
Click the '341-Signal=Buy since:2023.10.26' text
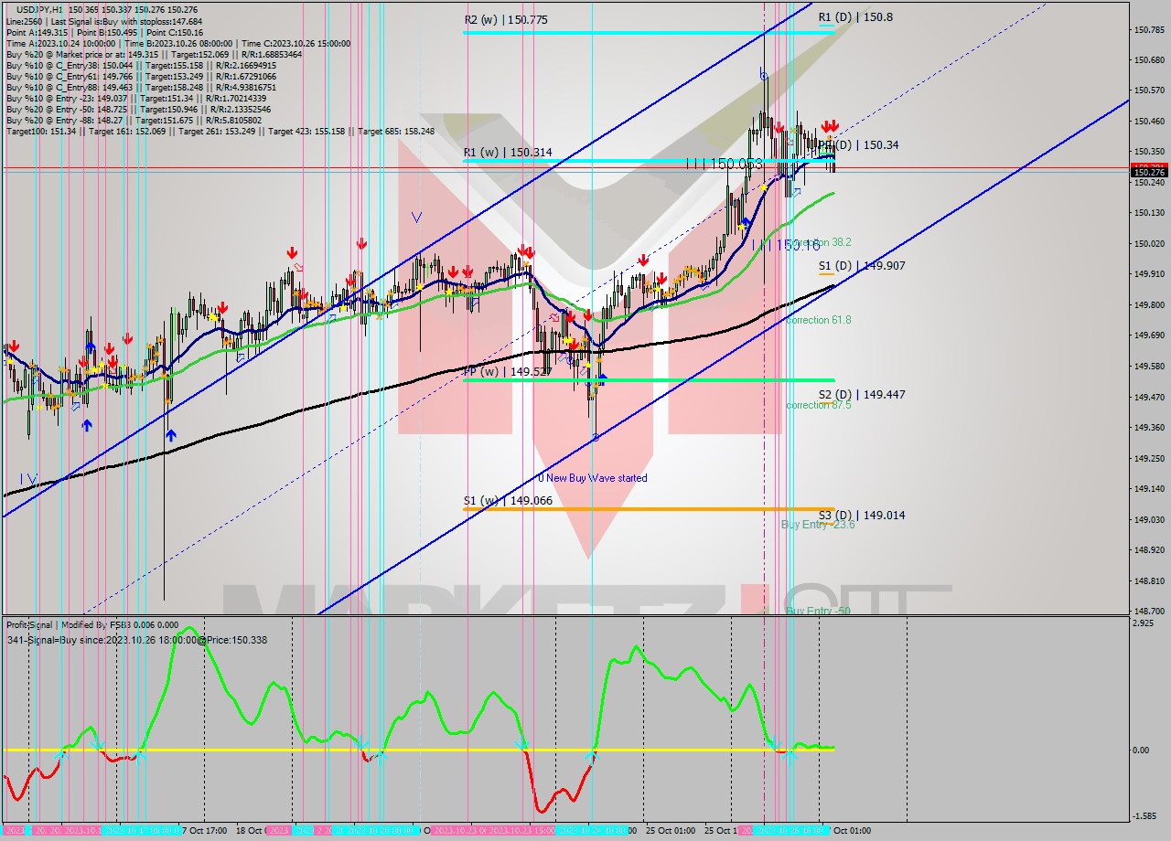pos(91,640)
